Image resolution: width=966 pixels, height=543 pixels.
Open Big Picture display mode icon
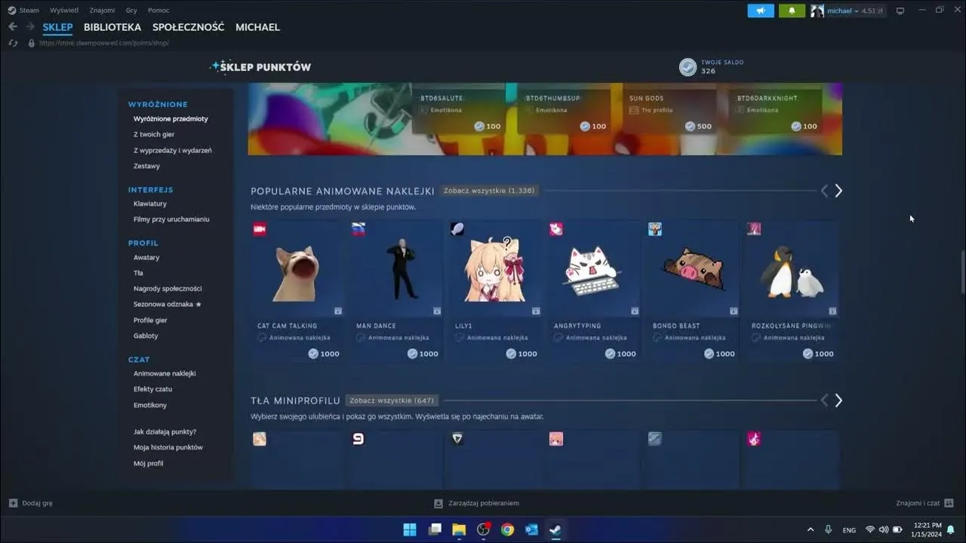900,11
